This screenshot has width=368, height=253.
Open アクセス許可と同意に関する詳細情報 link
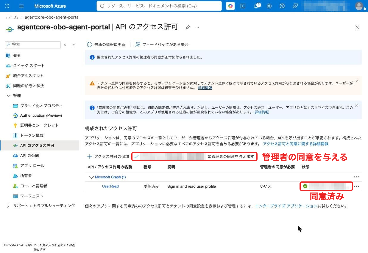[x=296, y=144]
